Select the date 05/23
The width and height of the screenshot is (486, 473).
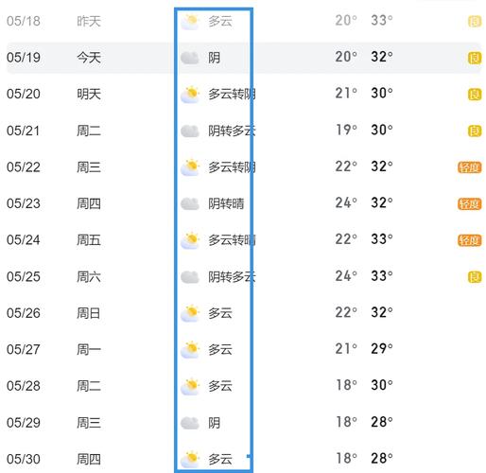point(24,203)
